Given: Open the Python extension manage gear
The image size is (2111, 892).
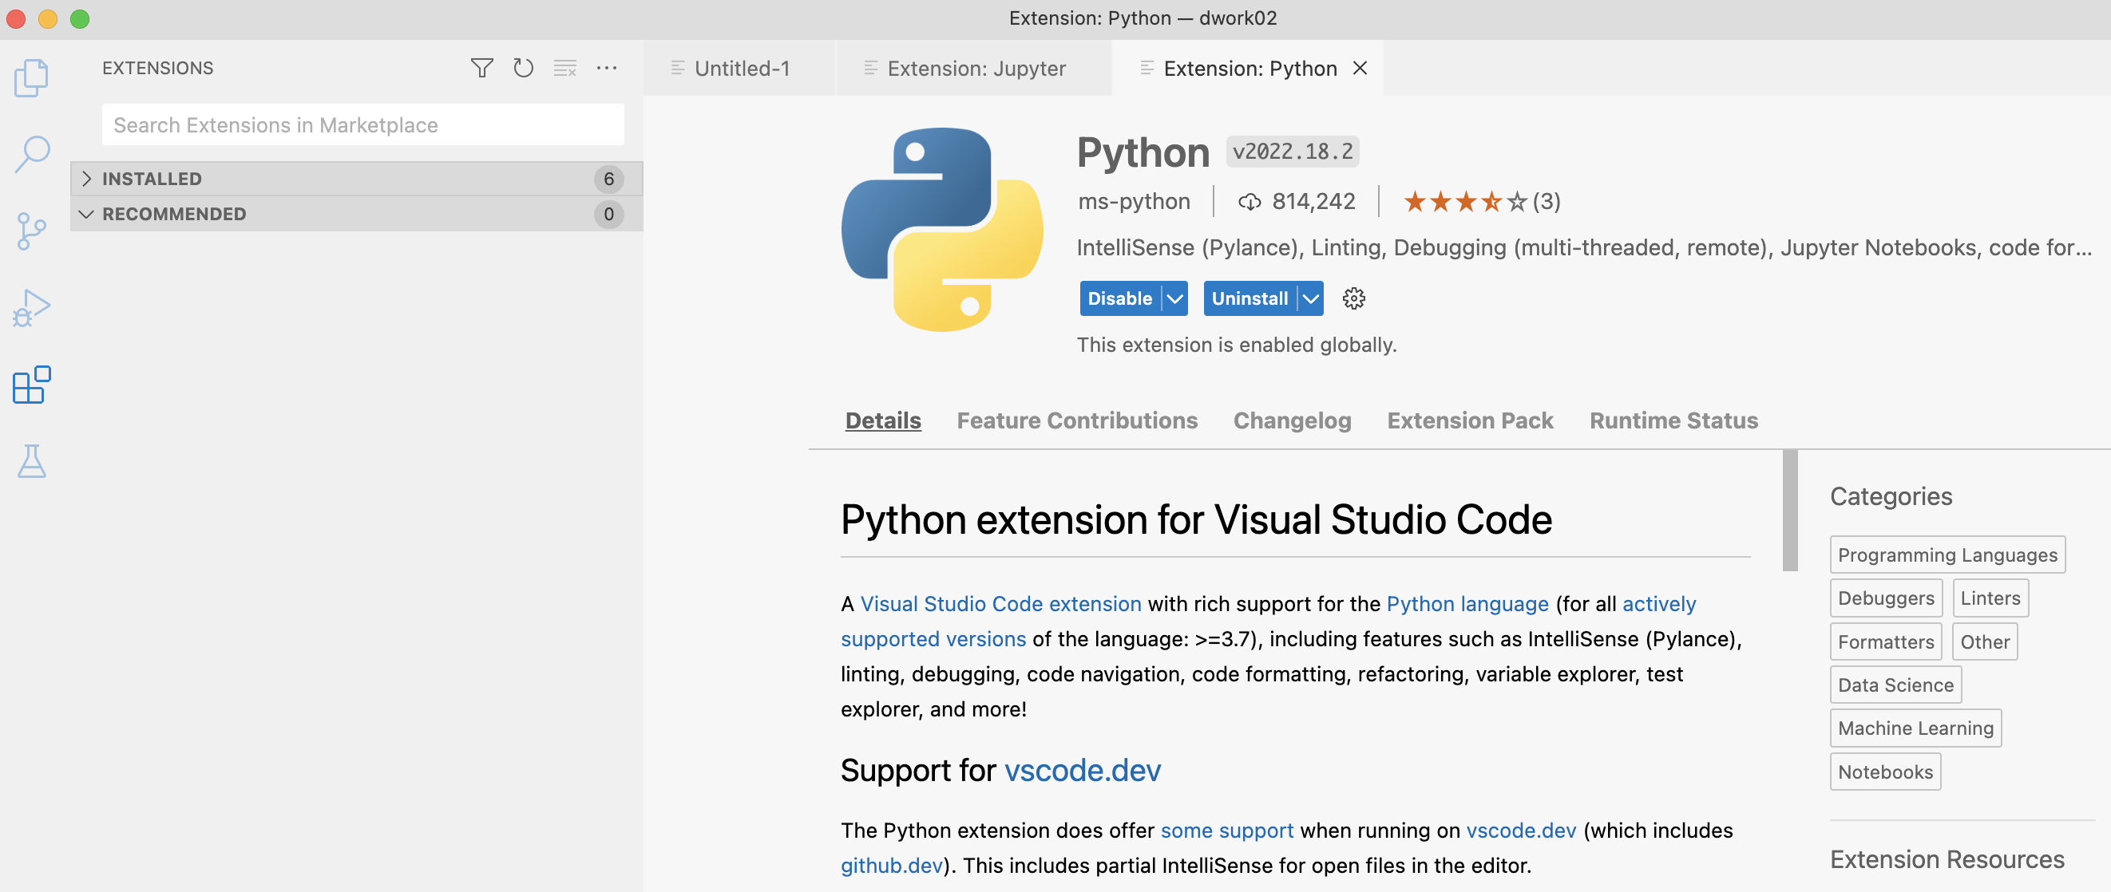Looking at the screenshot, I should click(x=1354, y=298).
